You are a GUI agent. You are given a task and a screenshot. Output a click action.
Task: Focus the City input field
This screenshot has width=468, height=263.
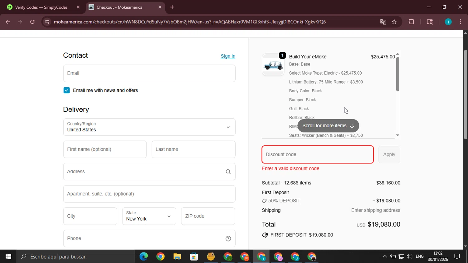pos(90,216)
